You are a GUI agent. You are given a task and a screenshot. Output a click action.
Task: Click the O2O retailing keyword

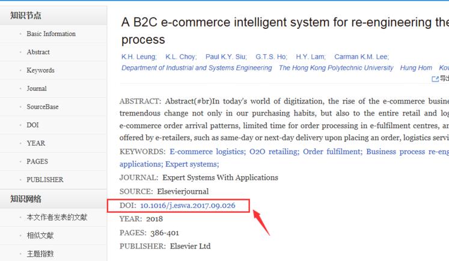click(273, 152)
